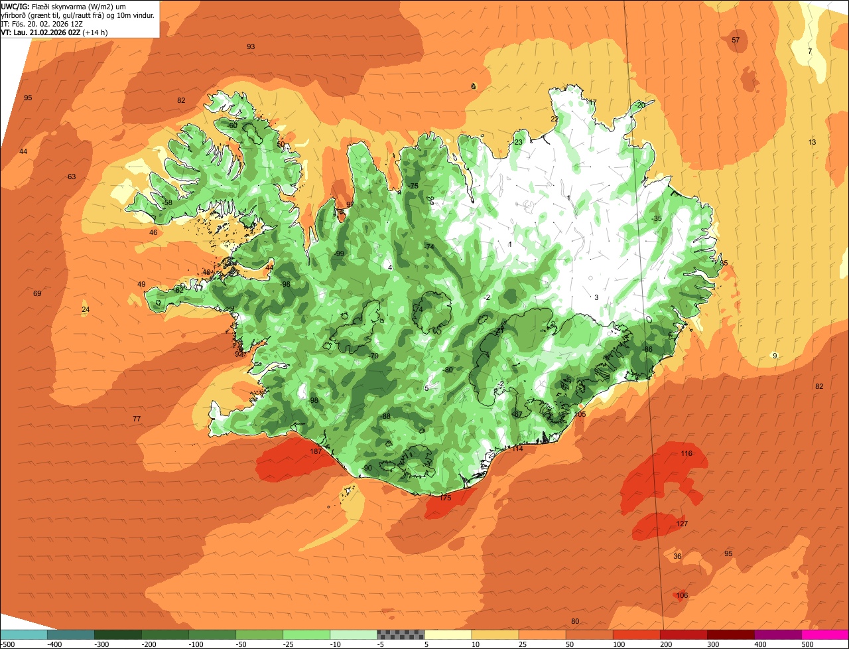849x649 pixels.
Task: Pick the light teal -500 to -400 legend swatch
Action: click(x=23, y=634)
